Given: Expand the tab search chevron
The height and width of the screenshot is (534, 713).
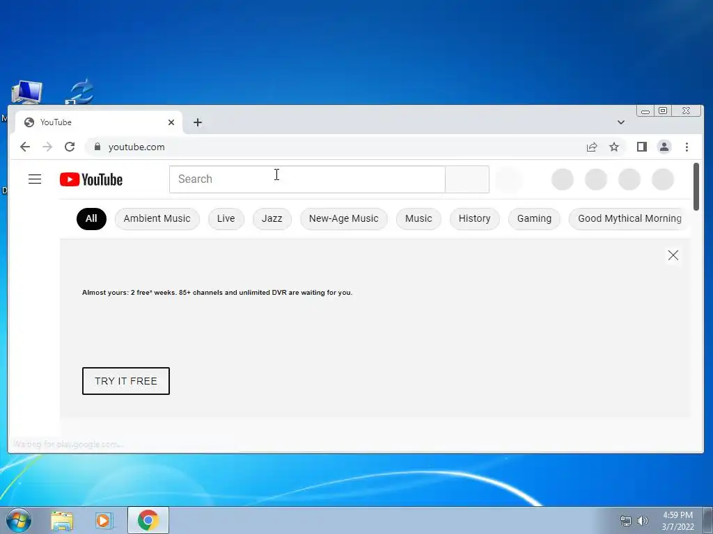Looking at the screenshot, I should 620,122.
